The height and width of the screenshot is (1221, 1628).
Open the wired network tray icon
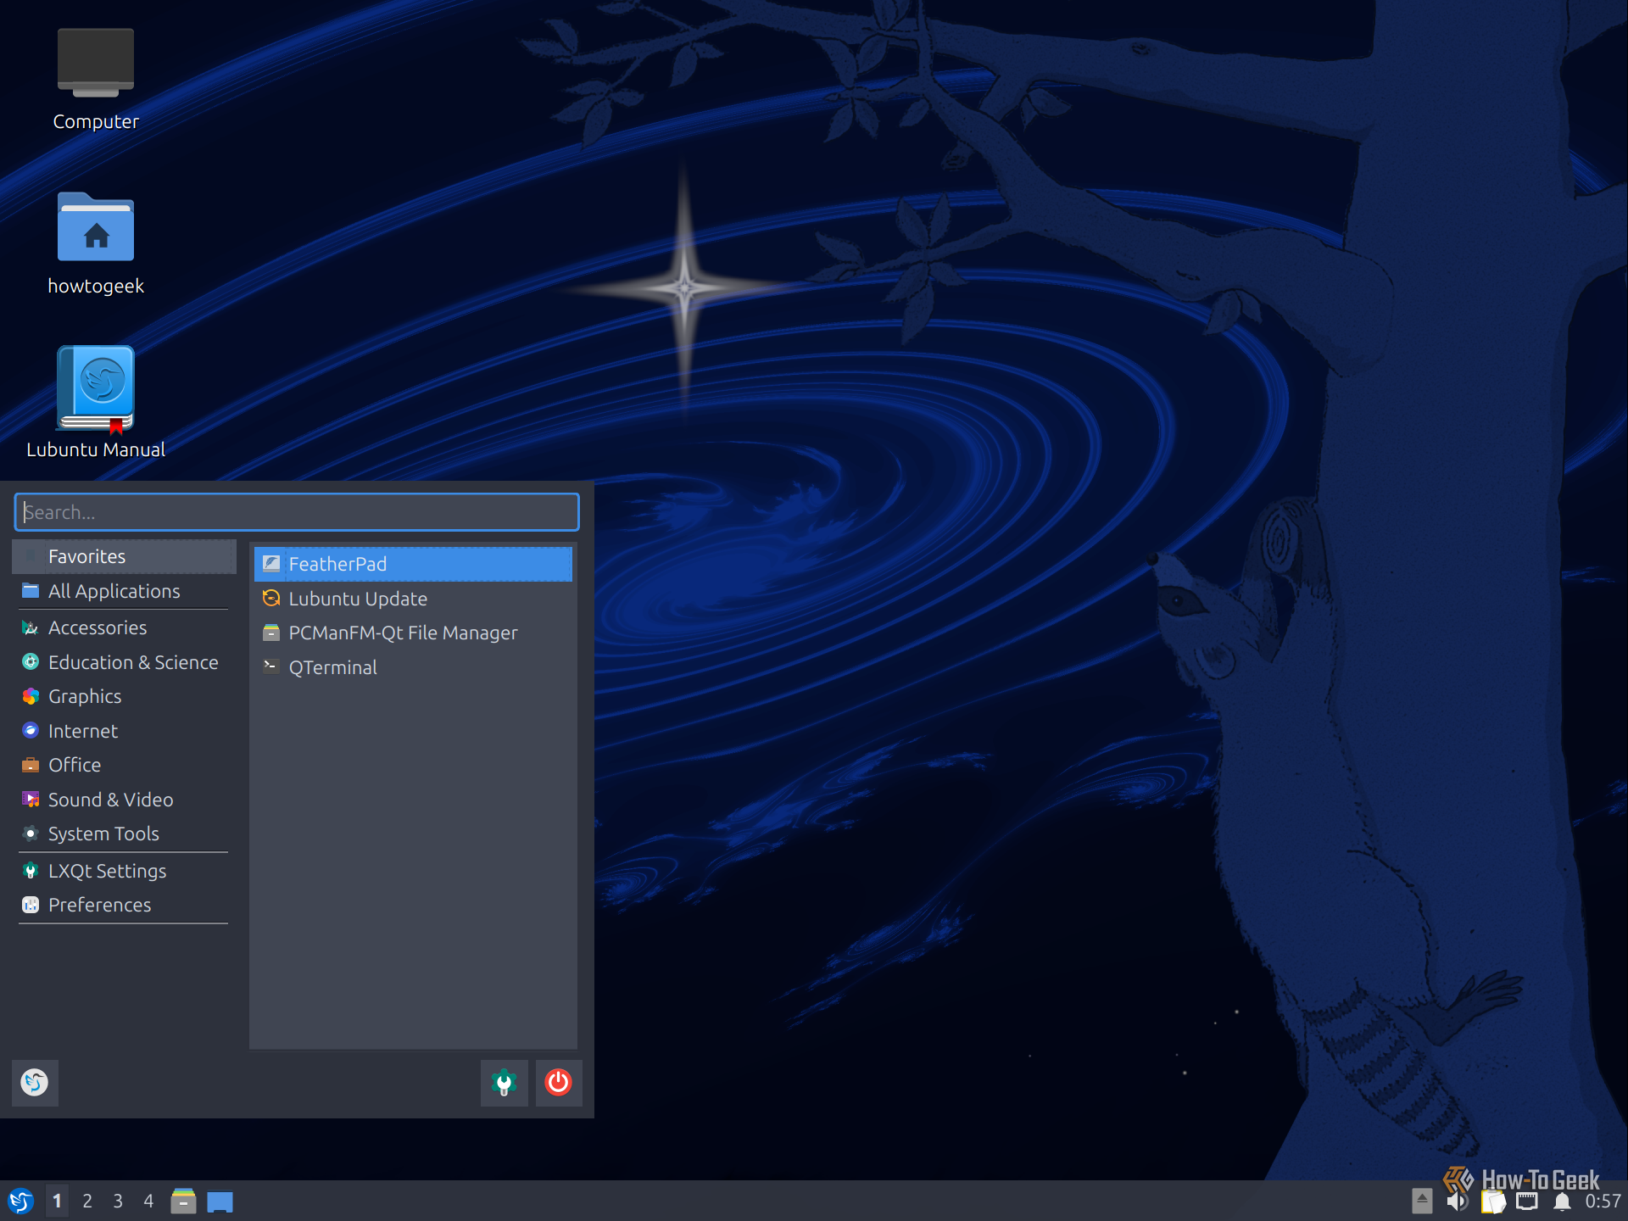(1527, 1201)
